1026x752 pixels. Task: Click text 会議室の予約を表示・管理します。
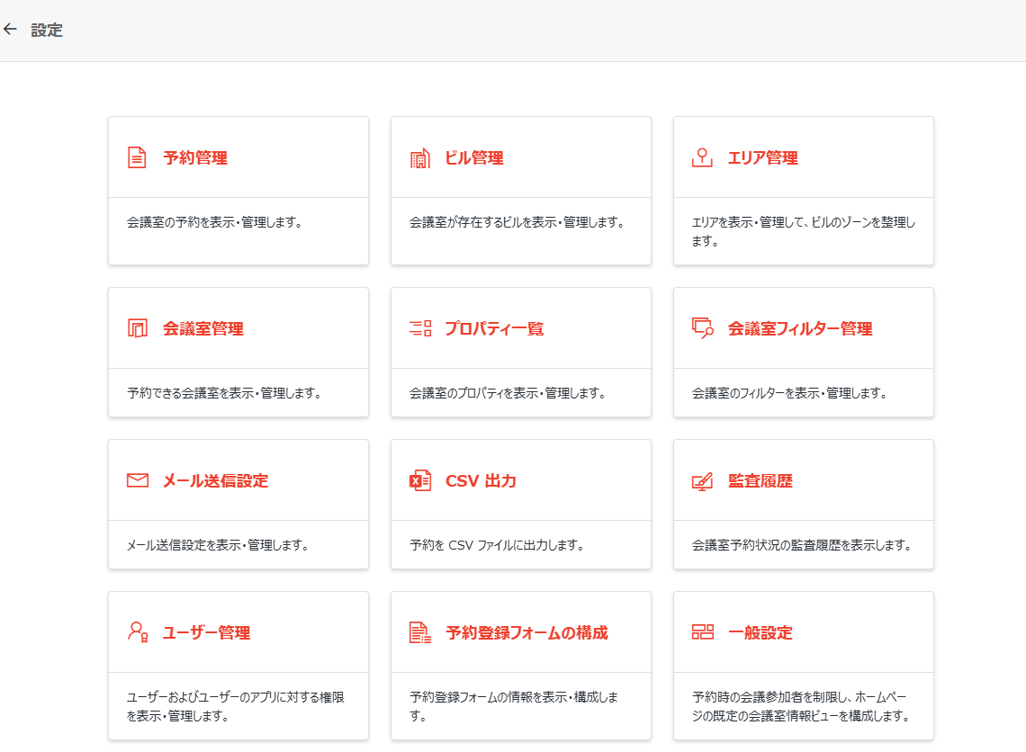tap(214, 222)
